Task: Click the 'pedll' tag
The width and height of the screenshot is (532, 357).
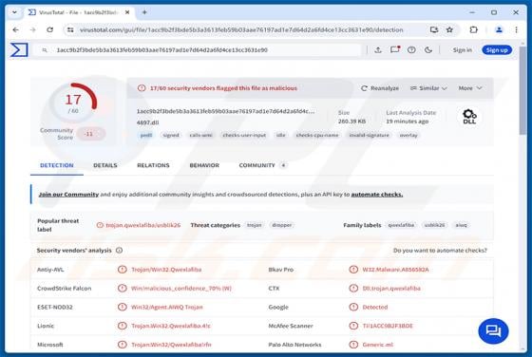Action: pos(146,135)
